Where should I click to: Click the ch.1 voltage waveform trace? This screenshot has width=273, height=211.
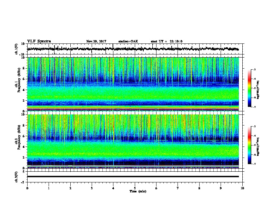coord(133,49)
